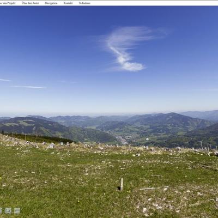
Task: Click the thin streak cloud at left
Action: pyautogui.click(x=29, y=87)
